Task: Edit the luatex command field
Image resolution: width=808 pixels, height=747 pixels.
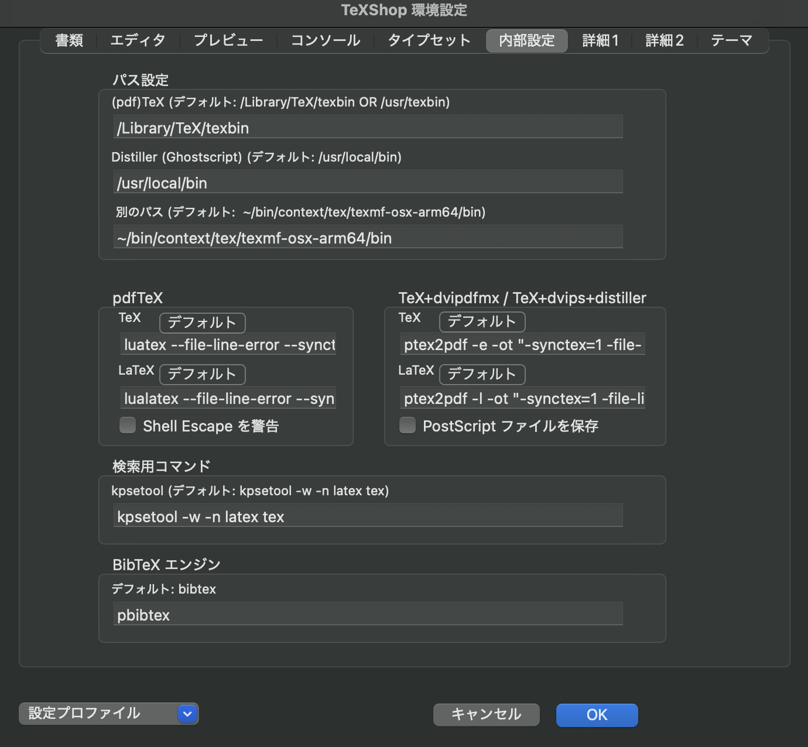Action: pos(228,344)
